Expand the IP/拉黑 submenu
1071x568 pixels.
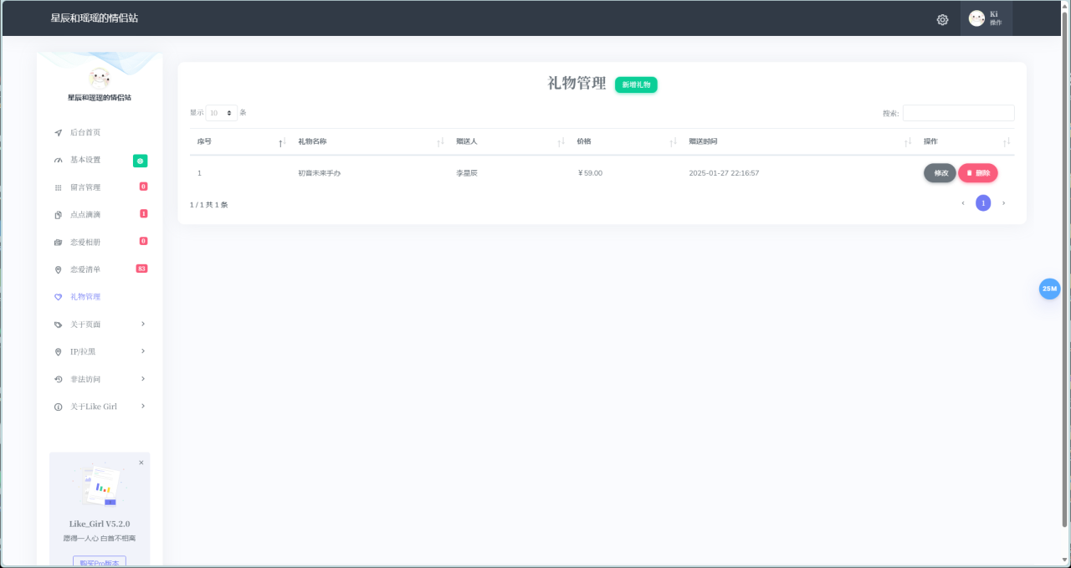point(143,351)
